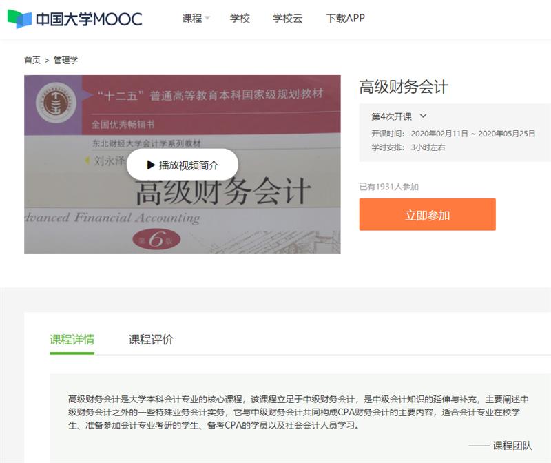Screen dimensions: 551x463
Task: Open the 管理学 breadcrumb category
Action: click(66, 61)
